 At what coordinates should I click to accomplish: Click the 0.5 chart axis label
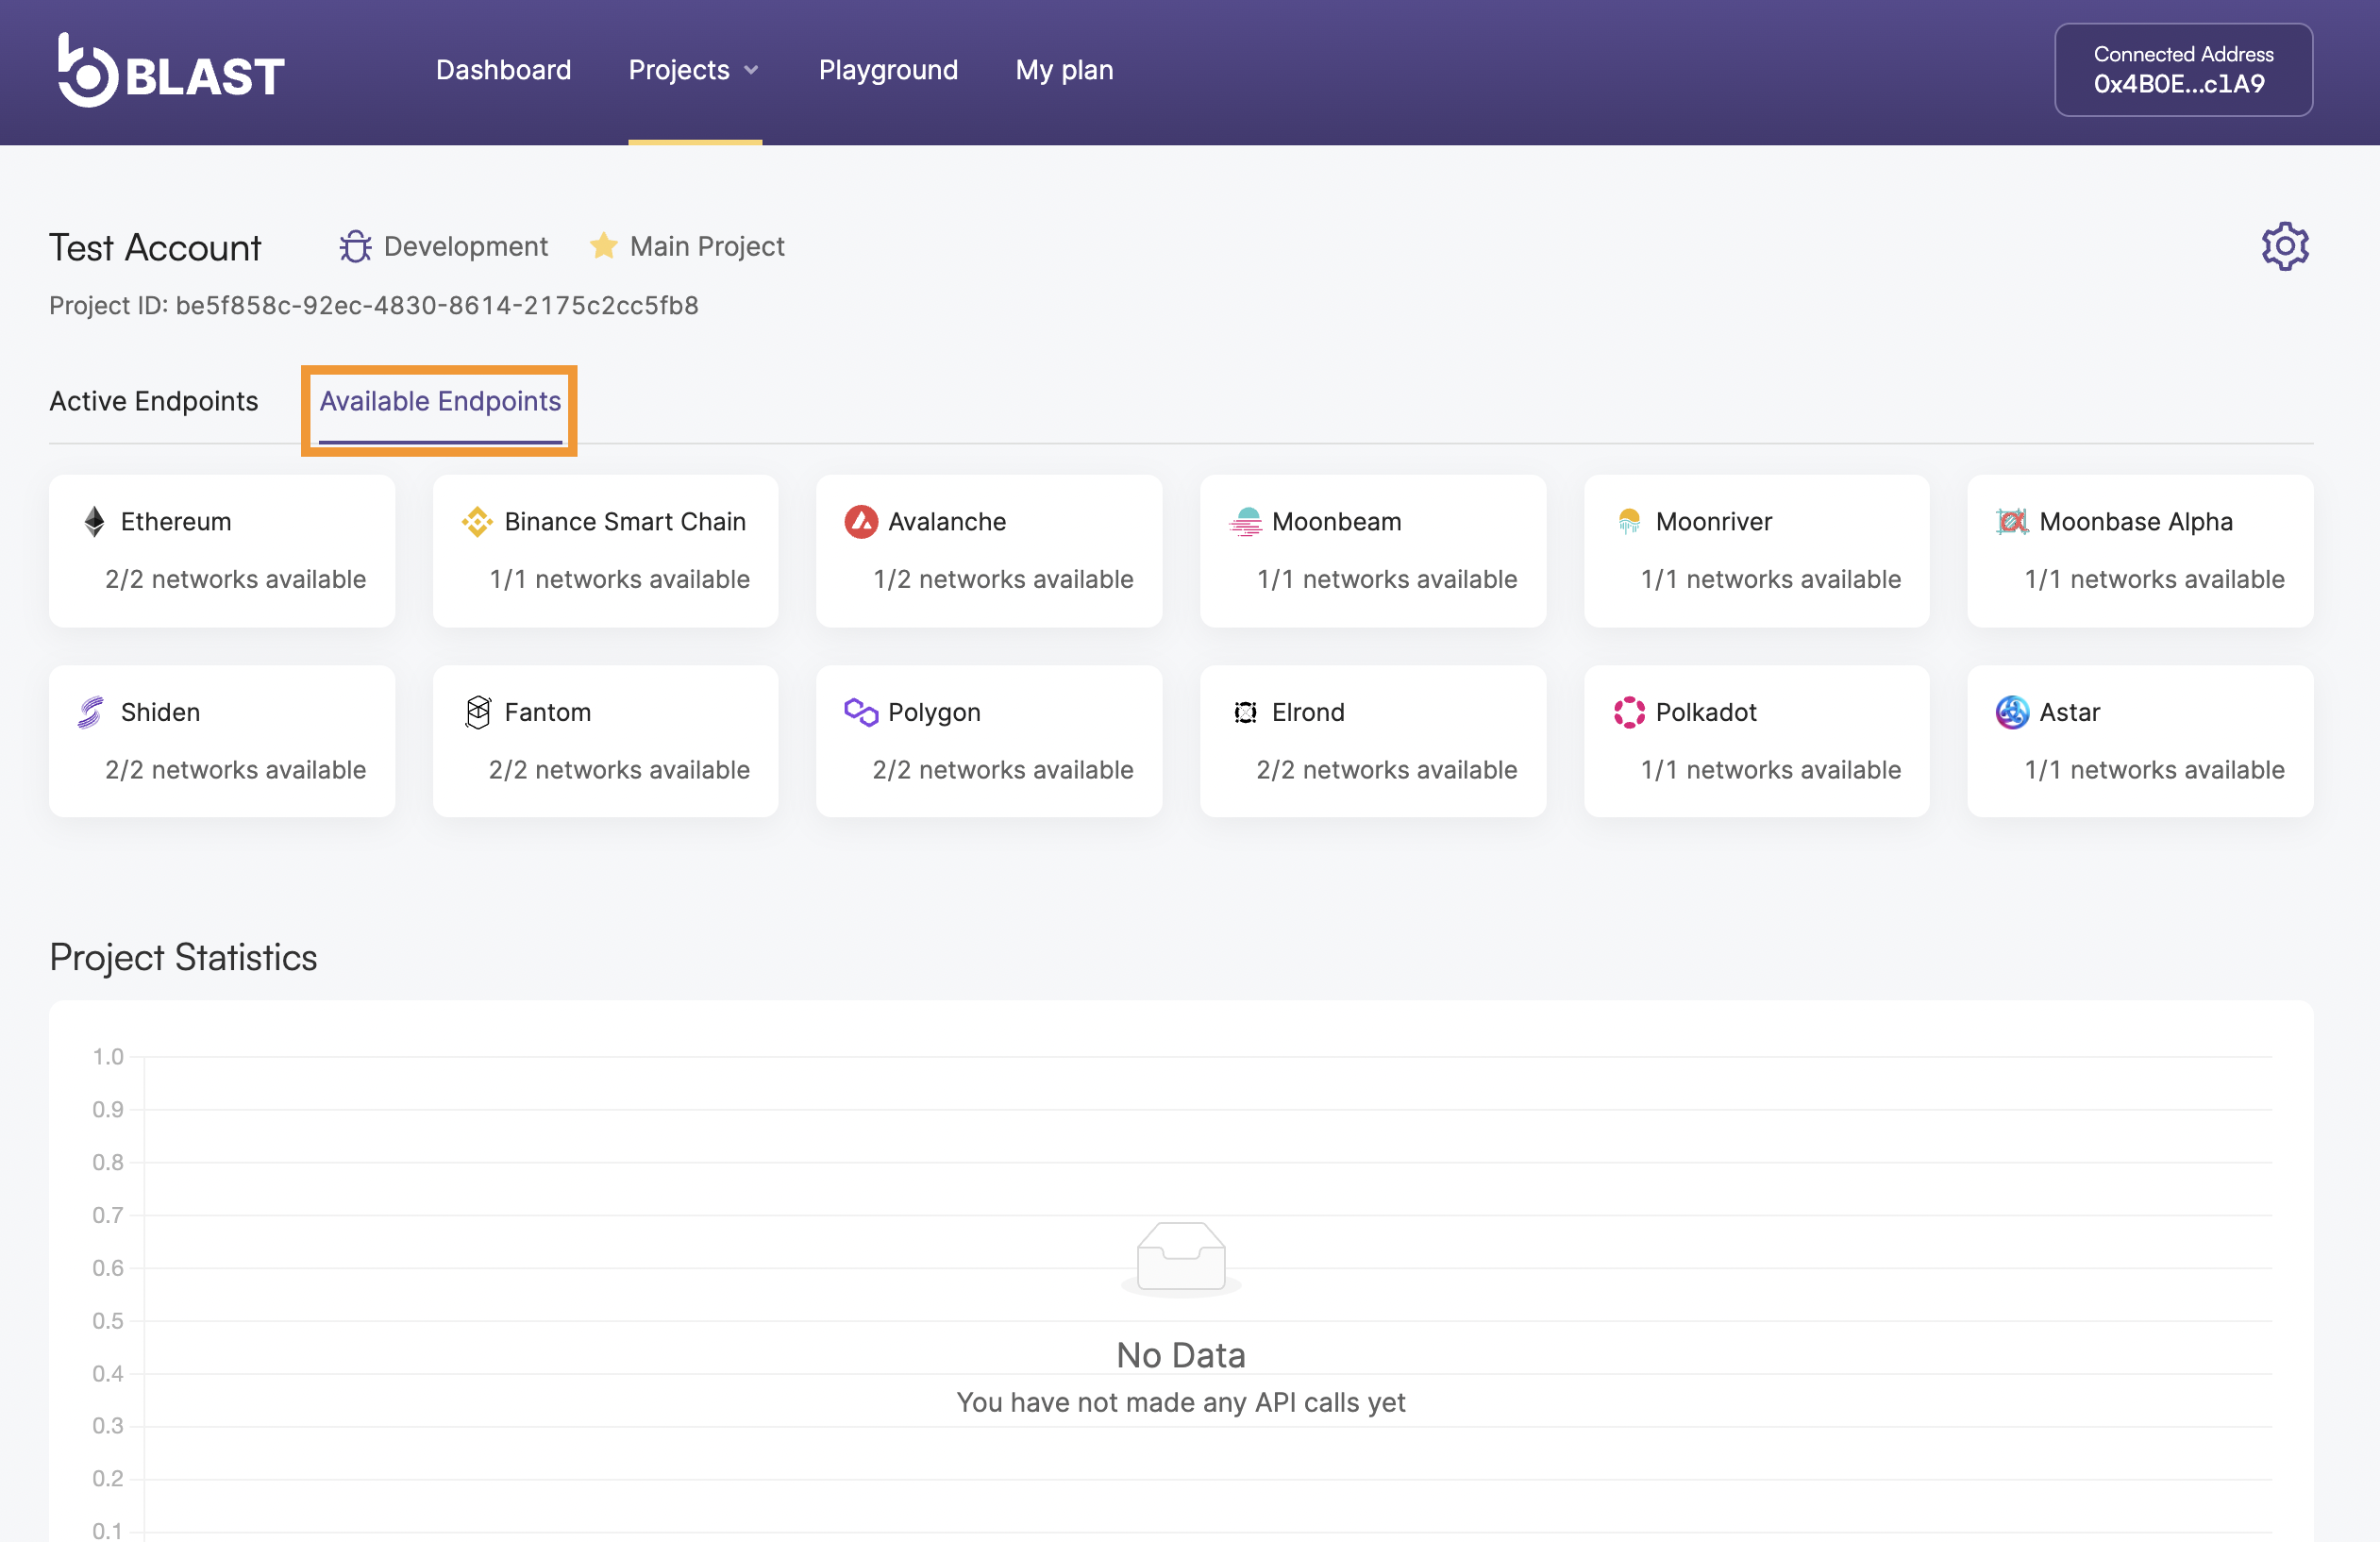(x=108, y=1320)
